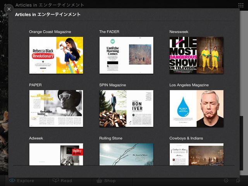Click The FADER title label
Image resolution: width=248 pixels, height=186 pixels.
pos(109,32)
